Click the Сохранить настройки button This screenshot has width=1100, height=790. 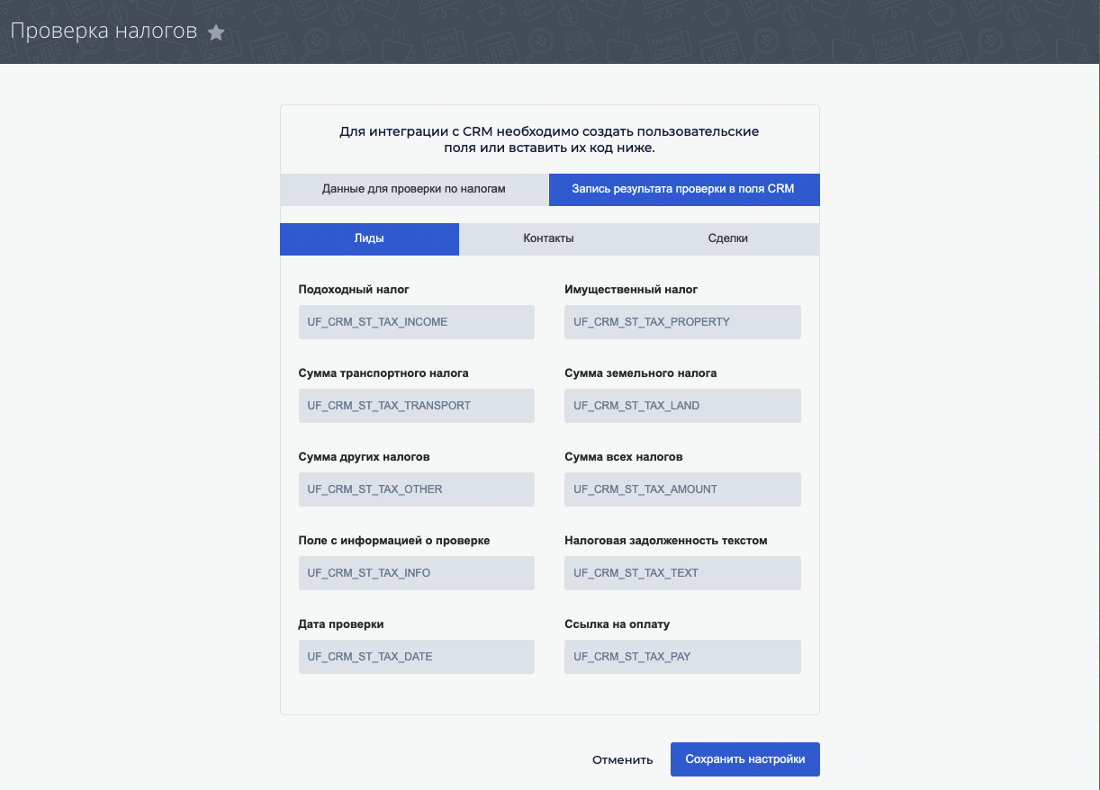[x=744, y=759]
